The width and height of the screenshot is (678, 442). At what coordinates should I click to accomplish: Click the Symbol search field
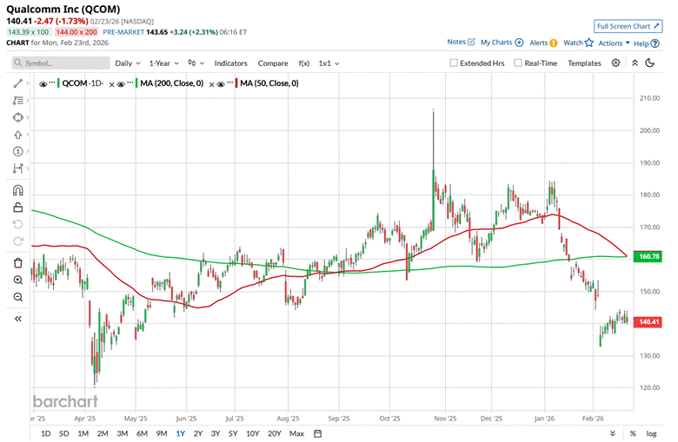coord(59,63)
